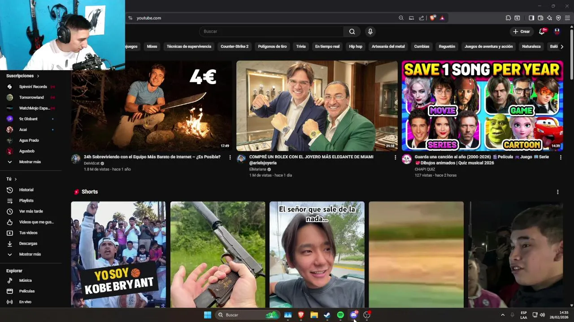Open Ver más tarde in sidebar
574x322 pixels.
[31, 211]
